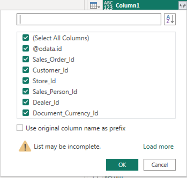Click the Sales_Order_Id label text
Viewport: 187px width, 178px height.
[x=54, y=59]
